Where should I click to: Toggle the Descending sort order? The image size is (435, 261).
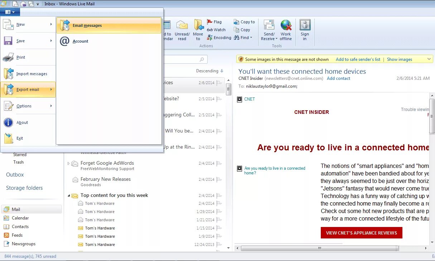click(210, 71)
